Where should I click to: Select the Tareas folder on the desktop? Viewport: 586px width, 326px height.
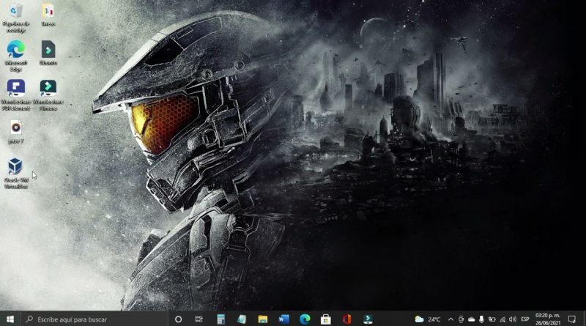[x=48, y=15]
